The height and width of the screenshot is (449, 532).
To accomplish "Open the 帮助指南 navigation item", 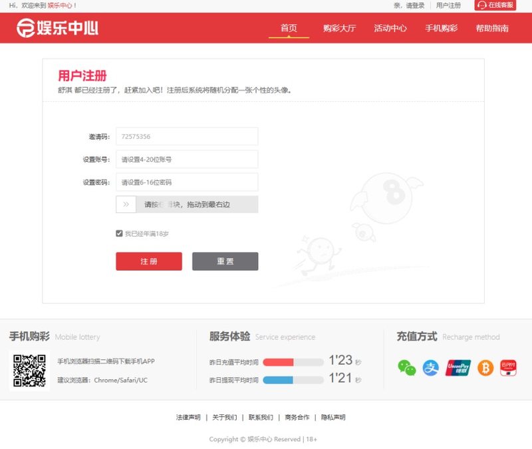I will point(492,28).
